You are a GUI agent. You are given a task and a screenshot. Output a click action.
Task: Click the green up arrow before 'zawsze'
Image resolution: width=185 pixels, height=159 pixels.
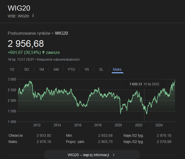(x=43, y=52)
